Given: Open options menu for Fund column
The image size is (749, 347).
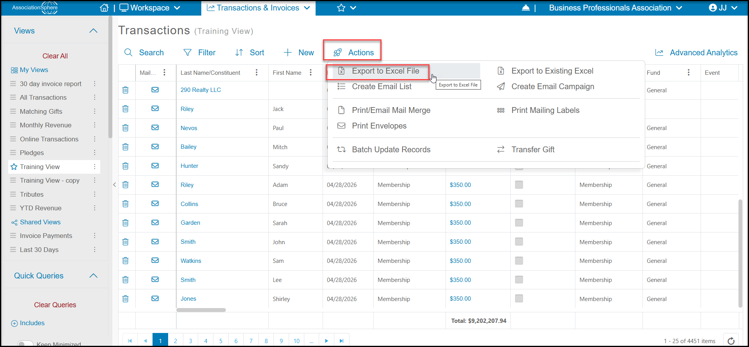Looking at the screenshot, I should tap(689, 72).
